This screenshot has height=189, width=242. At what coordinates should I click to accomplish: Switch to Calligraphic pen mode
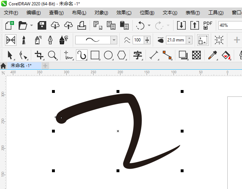point(51,40)
